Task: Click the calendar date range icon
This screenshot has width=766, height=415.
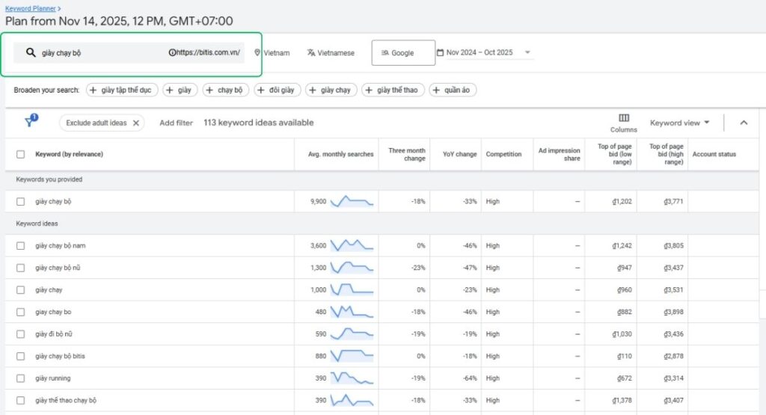Action: tap(440, 53)
